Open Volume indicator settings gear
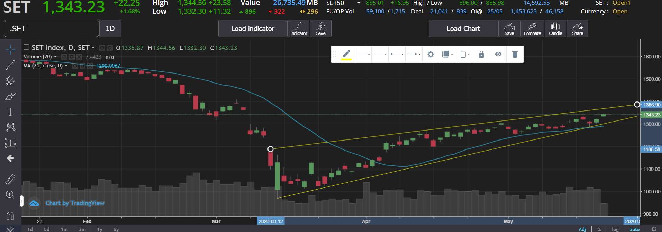This screenshot has width=662, height=232. click(x=72, y=57)
